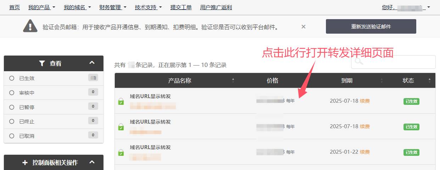440x170 pixels.
Task: Click the green lock icon in first row
Action: pyautogui.click(x=121, y=101)
